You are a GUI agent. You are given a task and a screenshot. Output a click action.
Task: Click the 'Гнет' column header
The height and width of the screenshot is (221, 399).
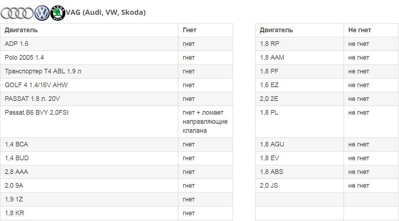205,30
